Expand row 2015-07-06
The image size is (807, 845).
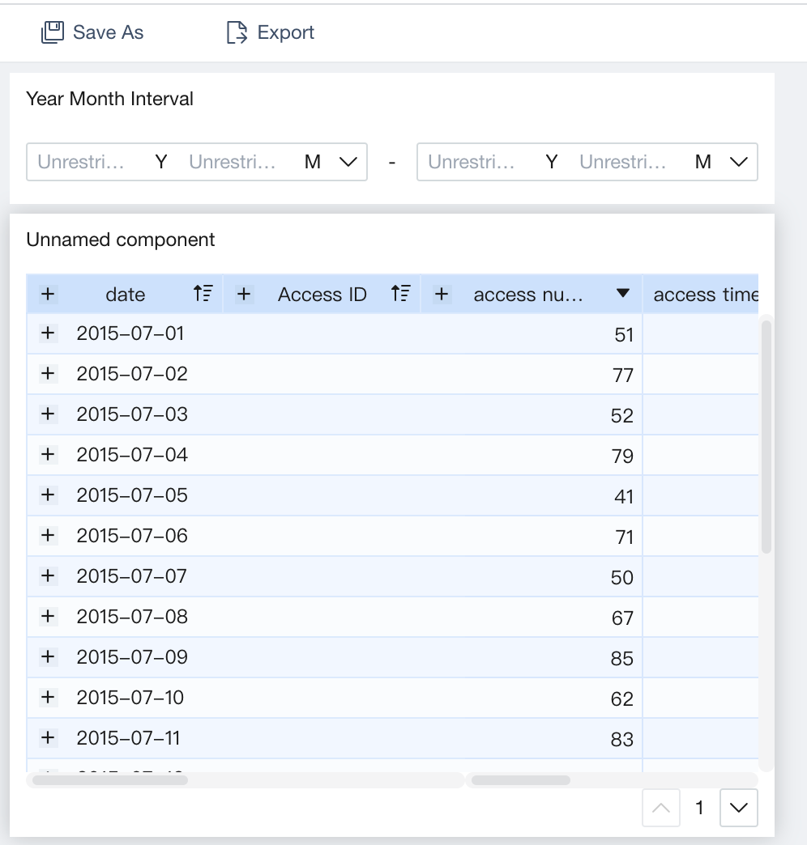click(48, 536)
